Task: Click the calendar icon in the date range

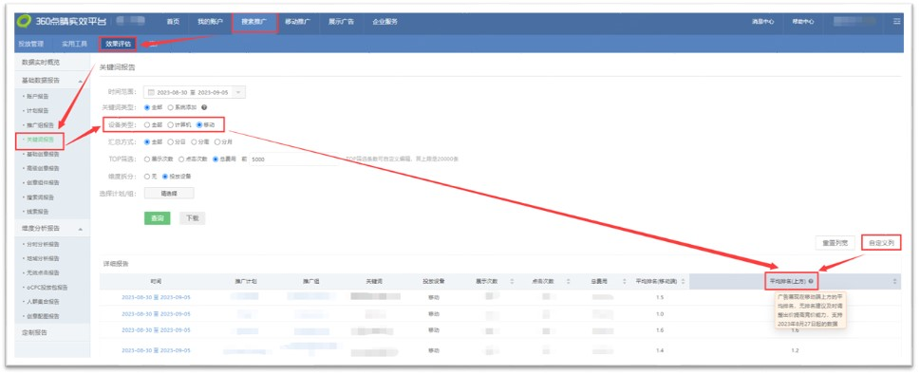Action: point(151,93)
